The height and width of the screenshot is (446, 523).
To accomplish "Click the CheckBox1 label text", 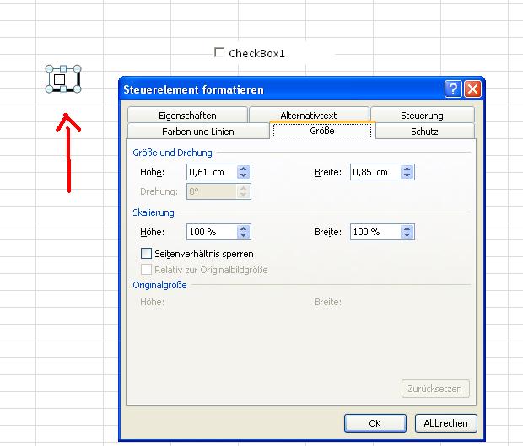I will click(256, 53).
